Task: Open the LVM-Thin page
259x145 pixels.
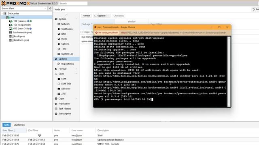Action: click(x=66, y=84)
